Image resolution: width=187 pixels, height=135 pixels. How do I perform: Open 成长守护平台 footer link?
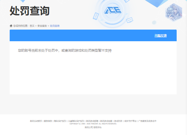point(130,121)
